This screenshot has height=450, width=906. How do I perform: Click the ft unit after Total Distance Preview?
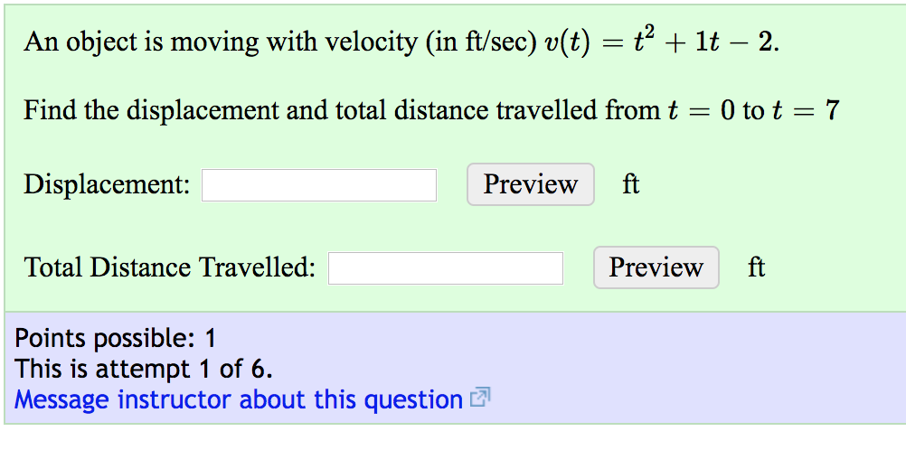pyautogui.click(x=757, y=268)
